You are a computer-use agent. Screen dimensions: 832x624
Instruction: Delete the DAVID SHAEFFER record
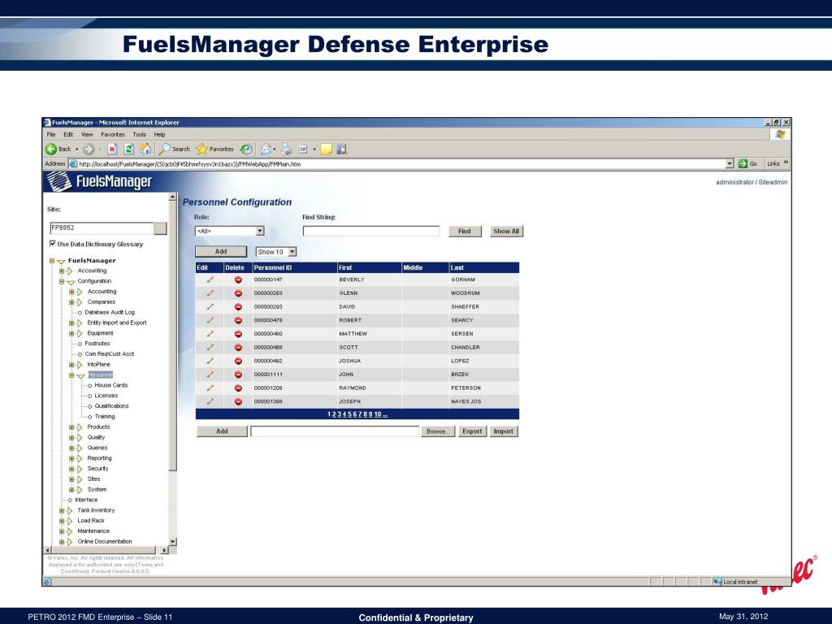pos(238,306)
